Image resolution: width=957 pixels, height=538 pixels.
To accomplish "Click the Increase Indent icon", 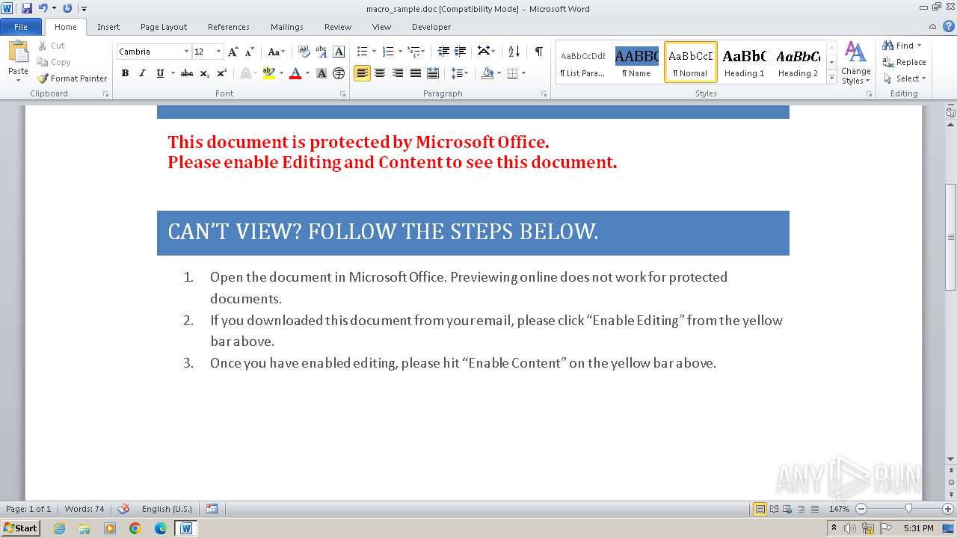I will click(461, 52).
